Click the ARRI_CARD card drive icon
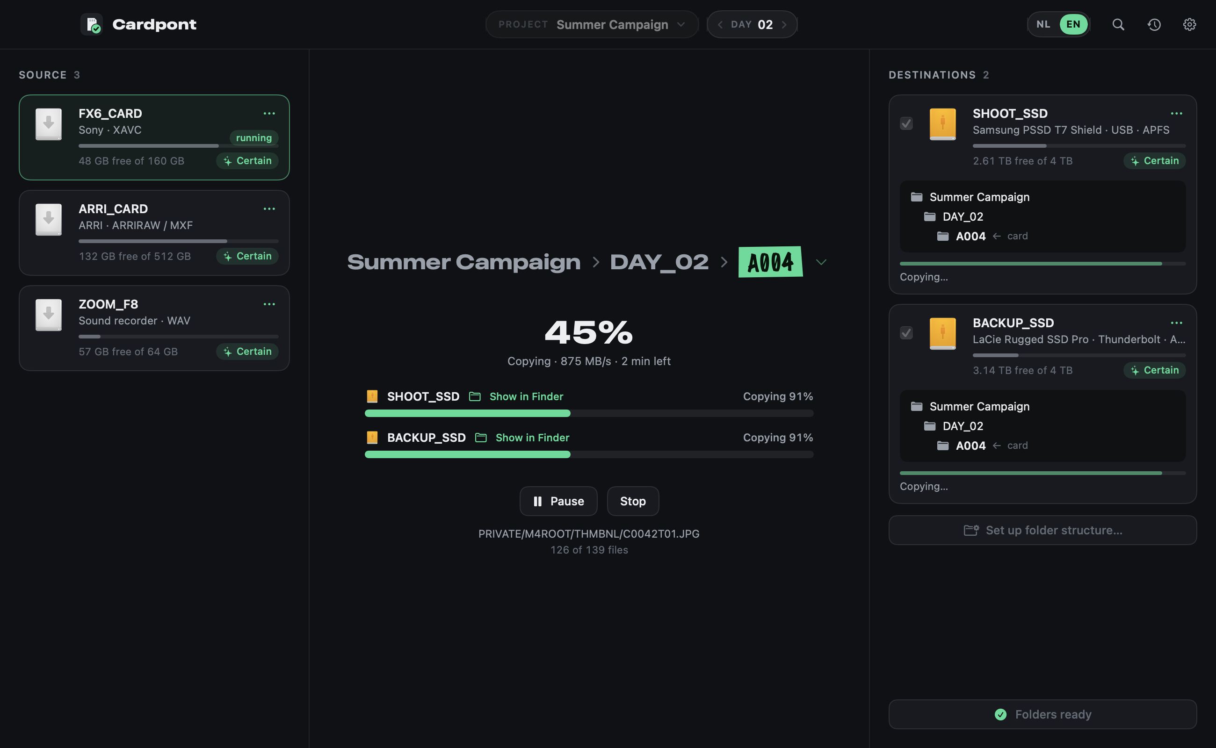Image resolution: width=1216 pixels, height=748 pixels. 49,220
